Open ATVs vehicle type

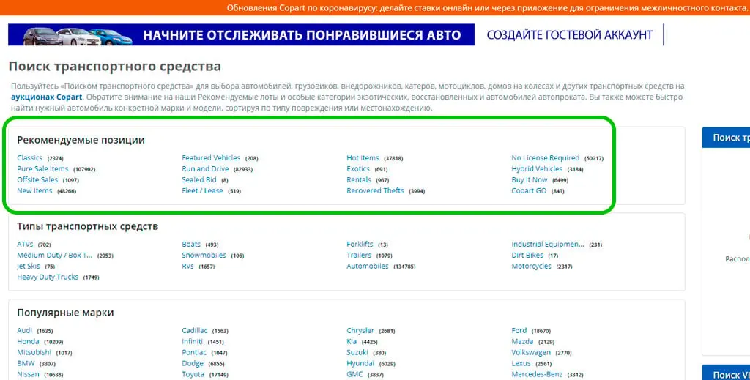point(25,245)
